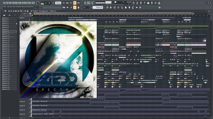
Task: Open the FILE menu
Action: 4,3
